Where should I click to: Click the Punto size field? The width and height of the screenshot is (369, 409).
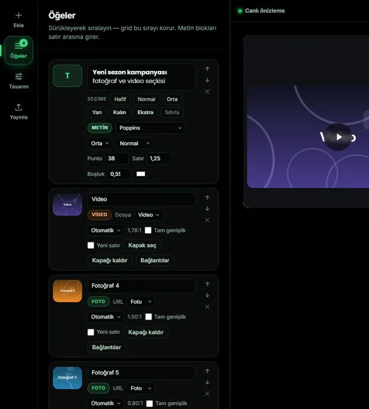pos(116,158)
